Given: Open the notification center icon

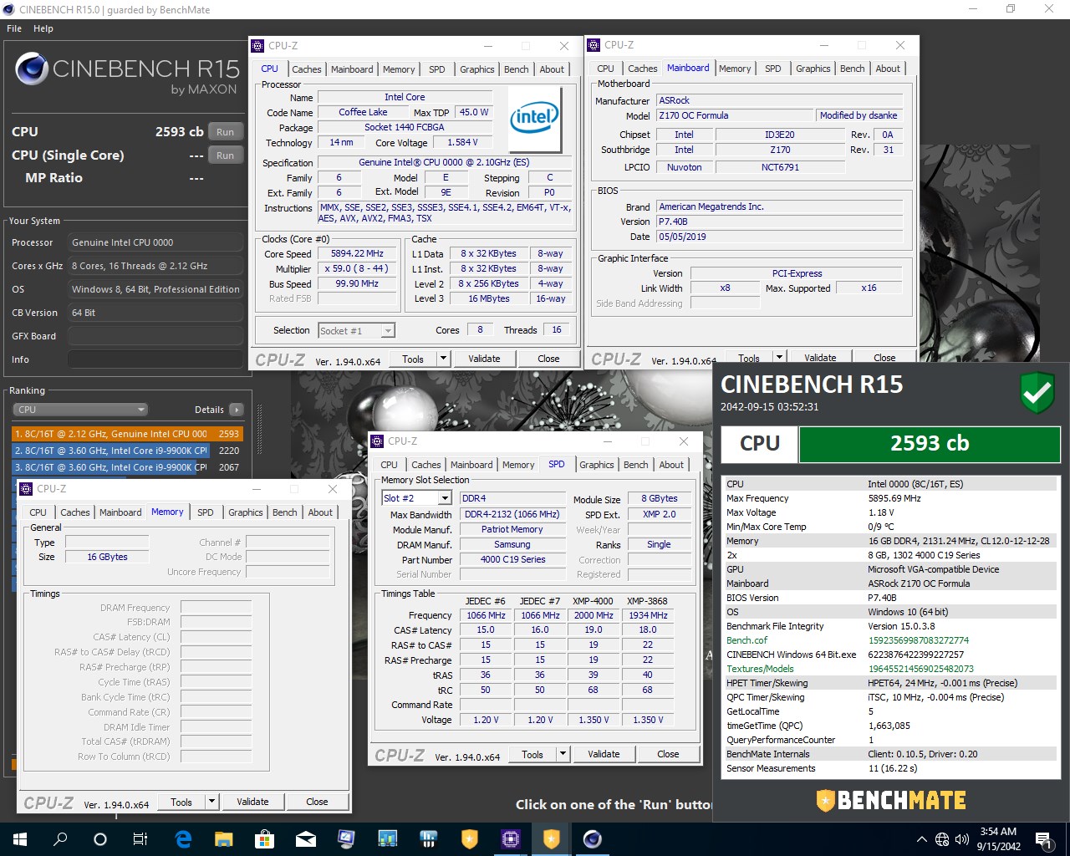Looking at the screenshot, I should (x=1043, y=838).
